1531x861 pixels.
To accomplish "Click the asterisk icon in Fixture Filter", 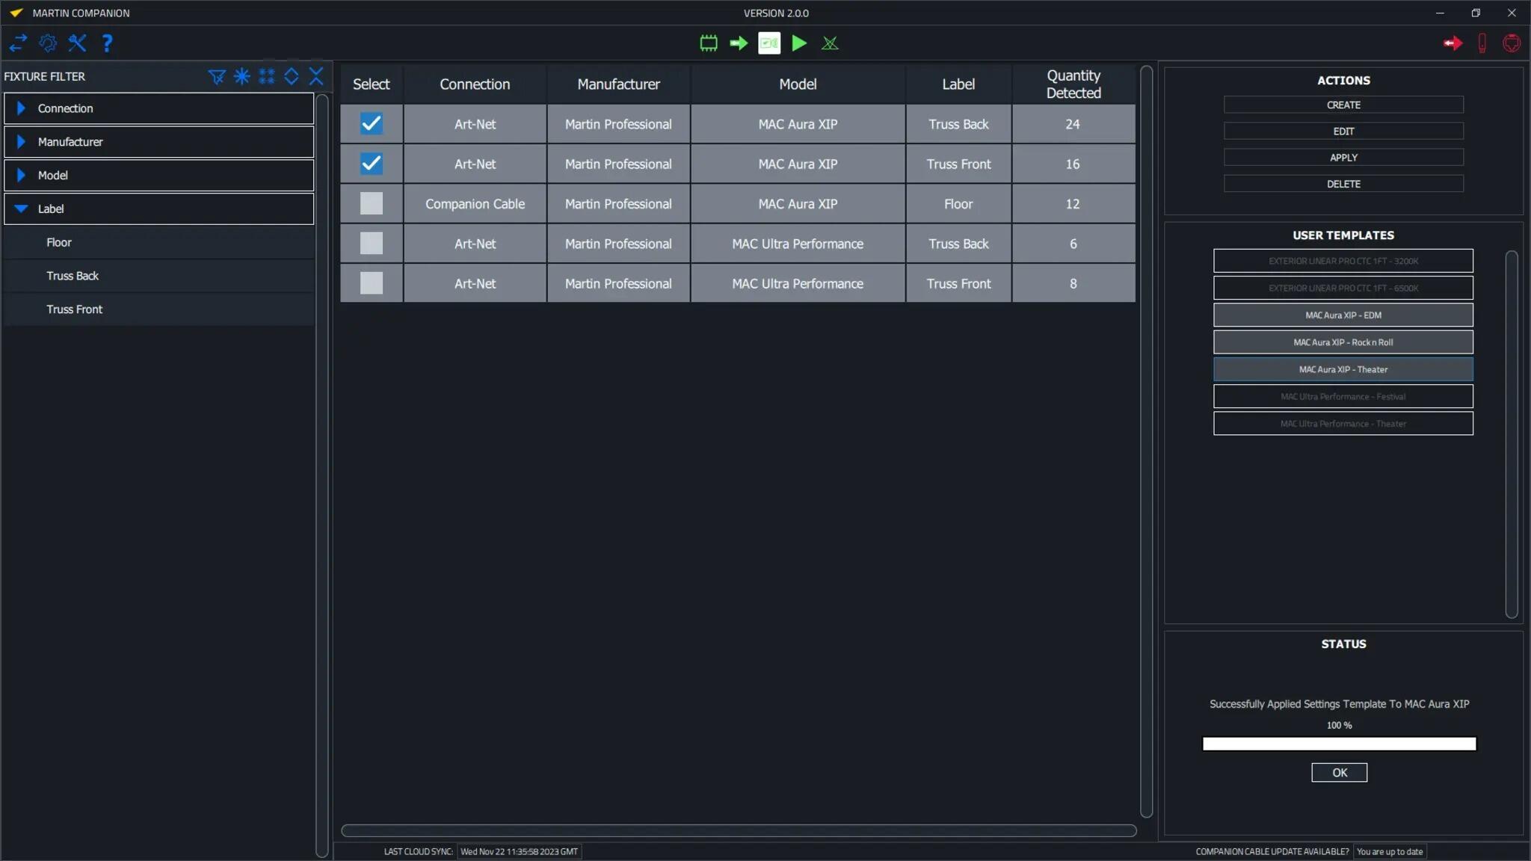I will point(241,76).
